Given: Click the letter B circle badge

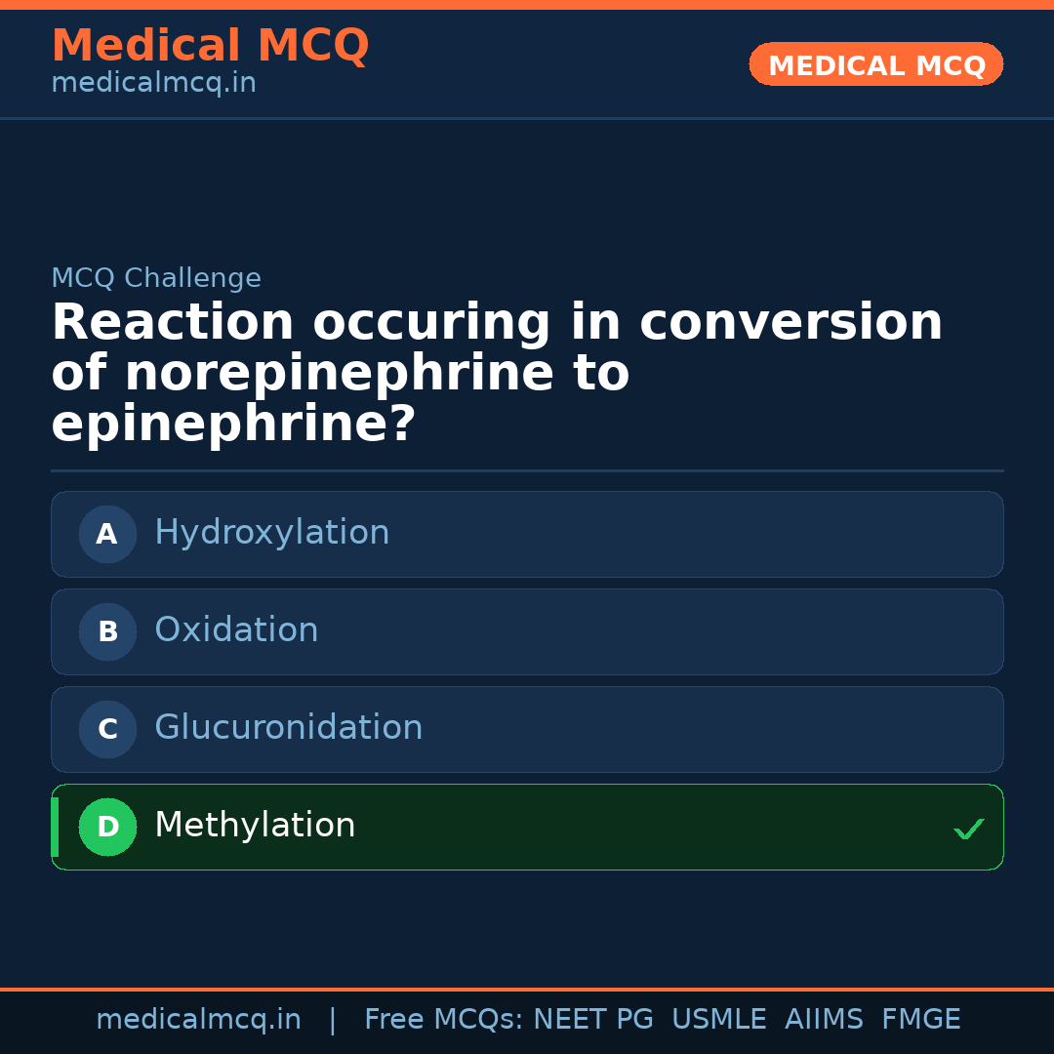Looking at the screenshot, I should (x=107, y=631).
